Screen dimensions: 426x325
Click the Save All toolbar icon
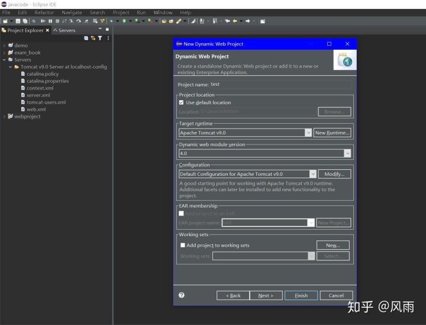25,21
